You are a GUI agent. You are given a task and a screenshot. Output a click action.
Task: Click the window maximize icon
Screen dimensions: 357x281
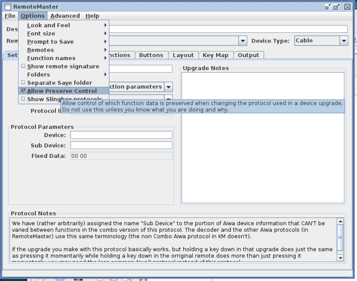point(338,7)
